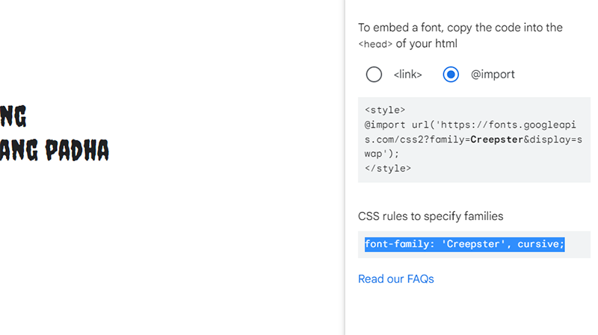Click the <head> code word in instructions
Image resolution: width=598 pixels, height=335 pixels.
[x=375, y=44]
